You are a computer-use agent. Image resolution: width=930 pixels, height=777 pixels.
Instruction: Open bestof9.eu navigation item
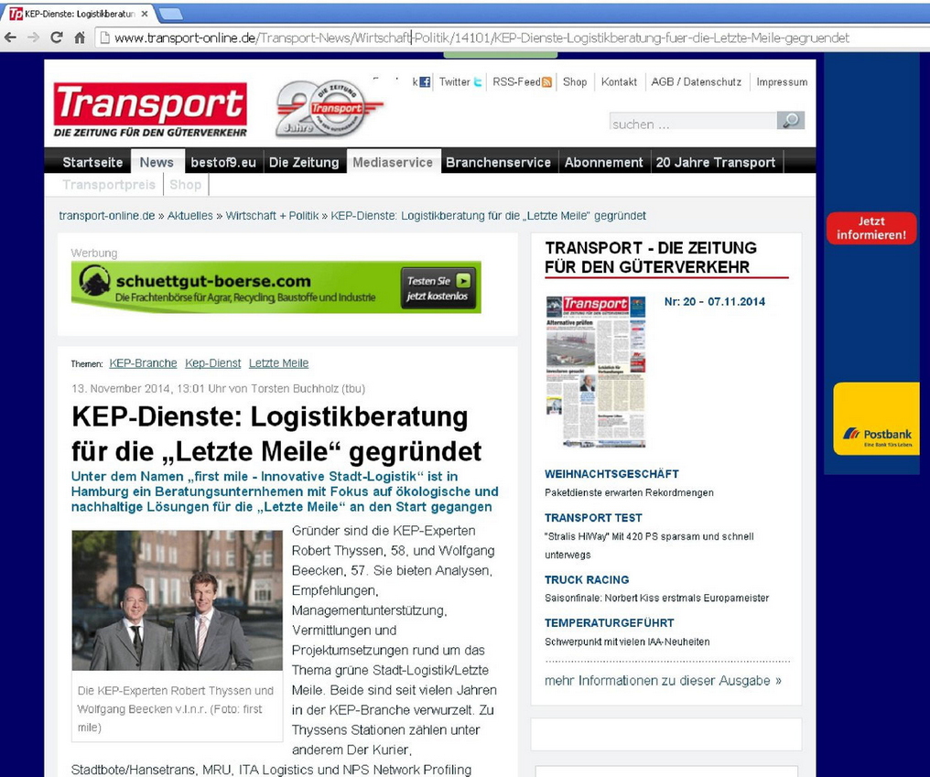(223, 163)
